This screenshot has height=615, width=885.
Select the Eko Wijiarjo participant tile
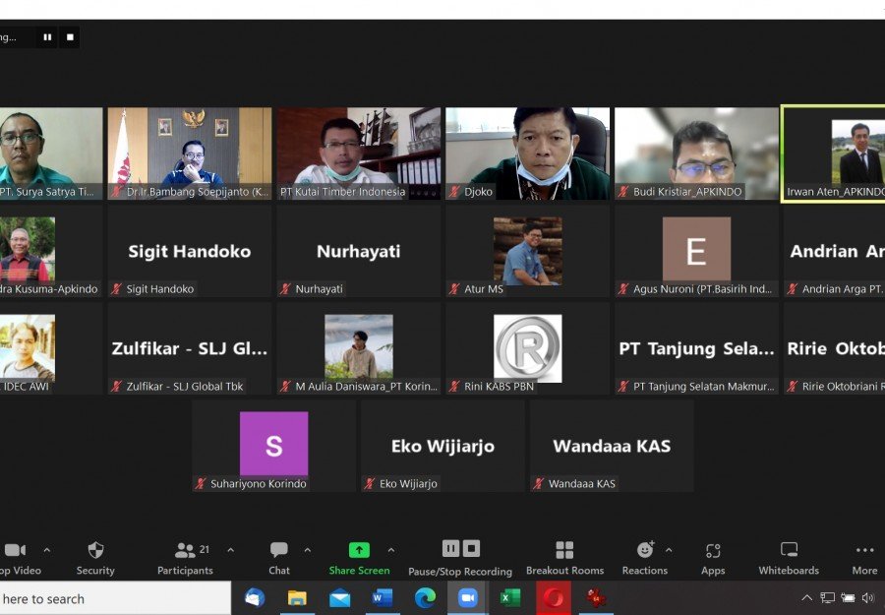442,446
